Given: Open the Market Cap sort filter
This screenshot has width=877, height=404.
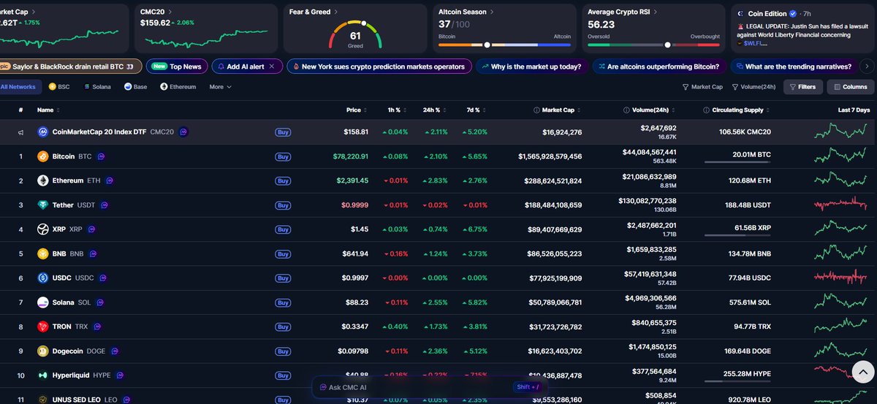Looking at the screenshot, I should (702, 87).
